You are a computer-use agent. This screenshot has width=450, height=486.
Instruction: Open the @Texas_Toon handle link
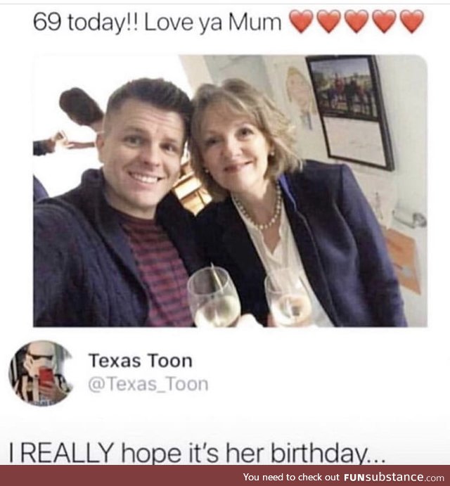[x=148, y=384]
